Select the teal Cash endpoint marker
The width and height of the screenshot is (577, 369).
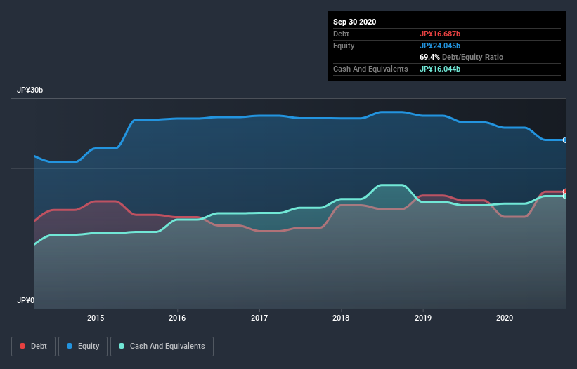point(565,196)
